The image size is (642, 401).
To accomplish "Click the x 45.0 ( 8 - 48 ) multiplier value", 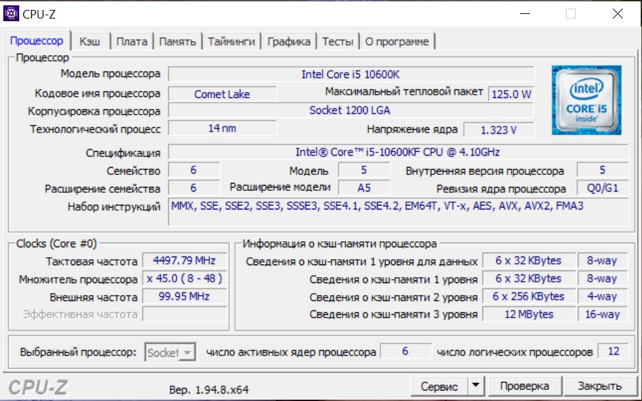I will point(184,278).
